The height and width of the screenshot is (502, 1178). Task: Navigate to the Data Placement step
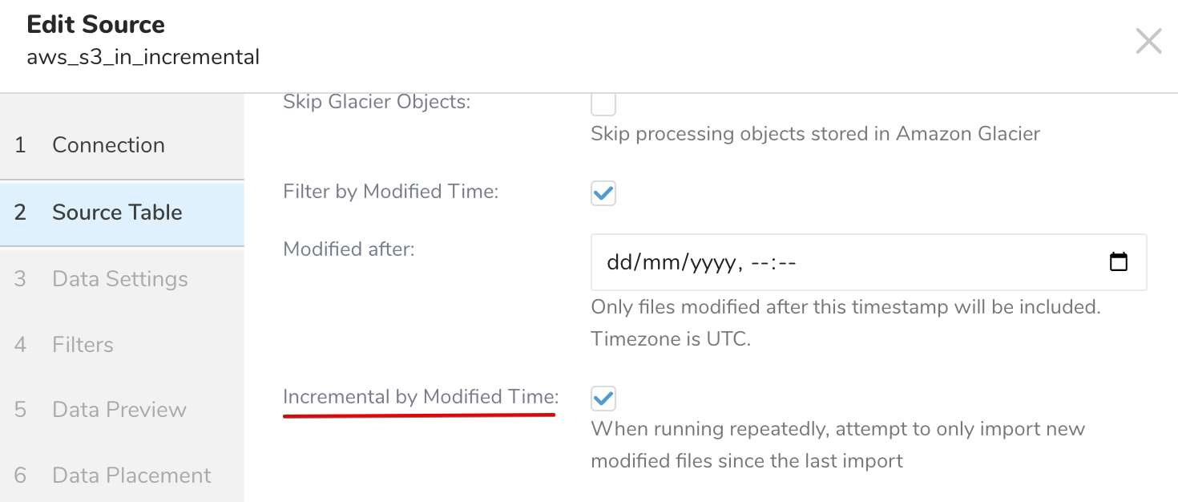131,476
